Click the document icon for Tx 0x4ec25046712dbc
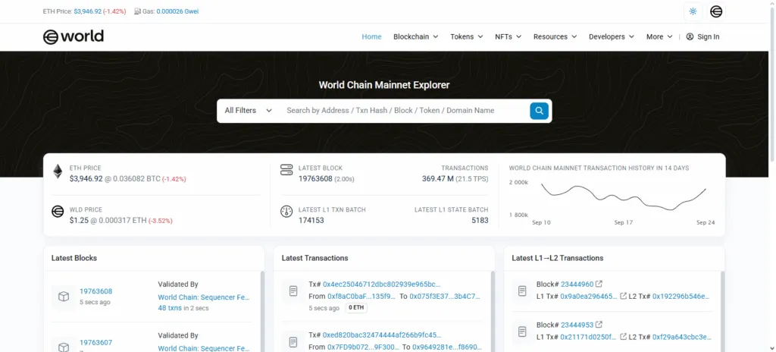Image resolution: width=776 pixels, height=352 pixels. coord(293,291)
